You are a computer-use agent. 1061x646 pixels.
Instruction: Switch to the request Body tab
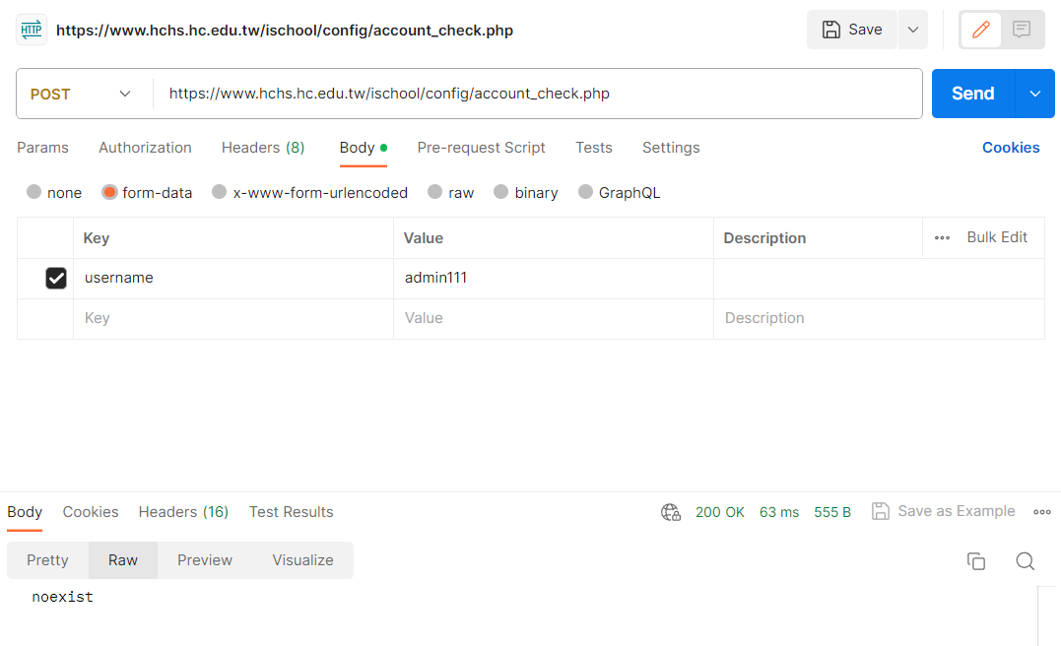(x=364, y=148)
